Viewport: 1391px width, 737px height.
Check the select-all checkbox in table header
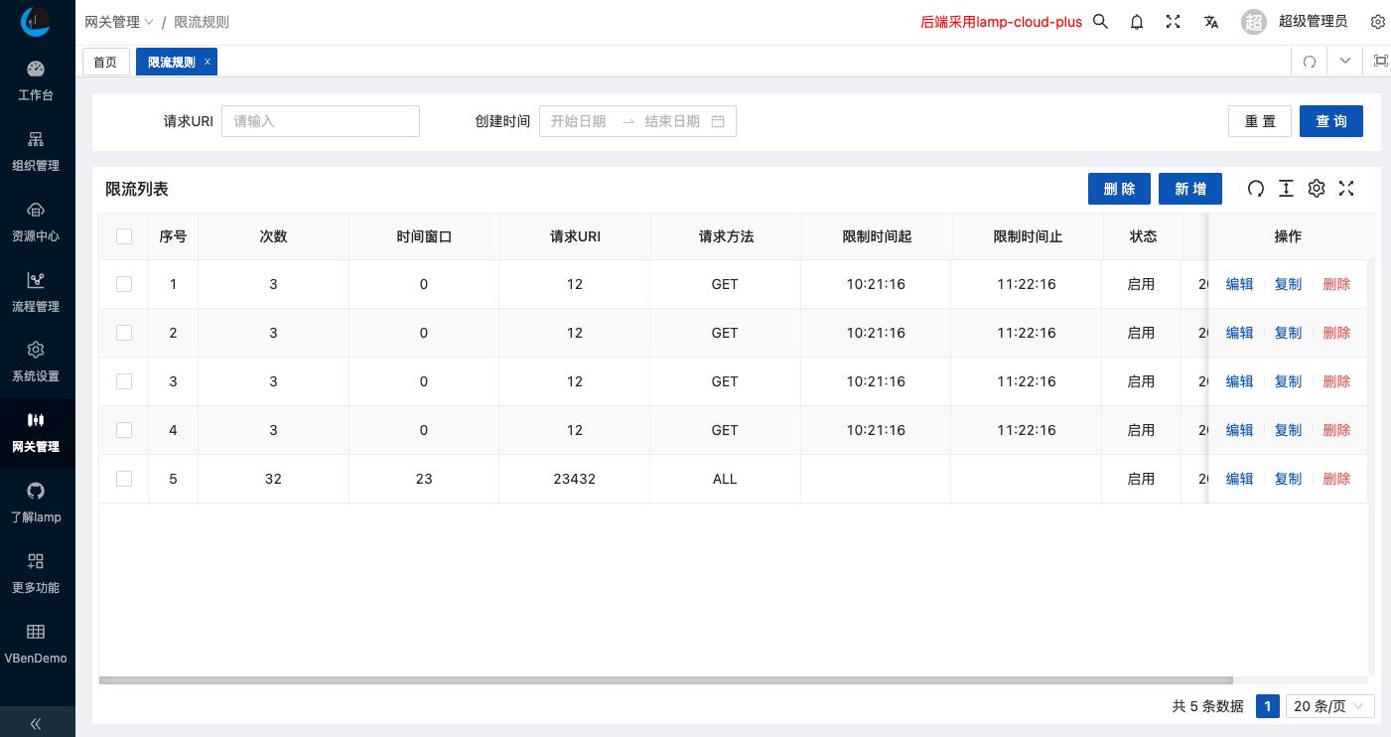[124, 236]
